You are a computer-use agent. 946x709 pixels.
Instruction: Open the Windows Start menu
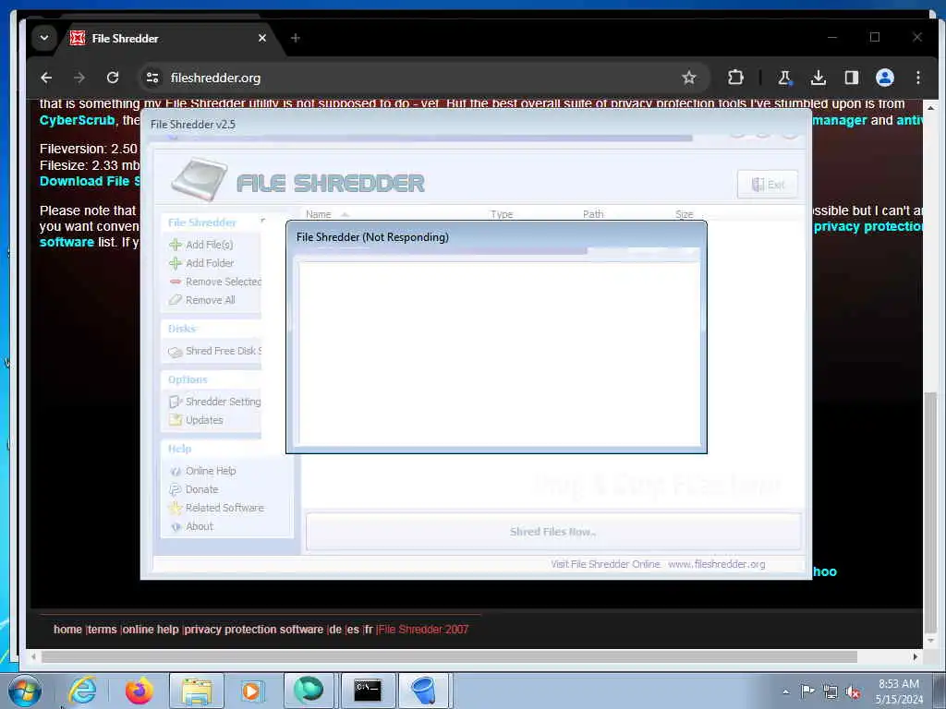tap(25, 691)
